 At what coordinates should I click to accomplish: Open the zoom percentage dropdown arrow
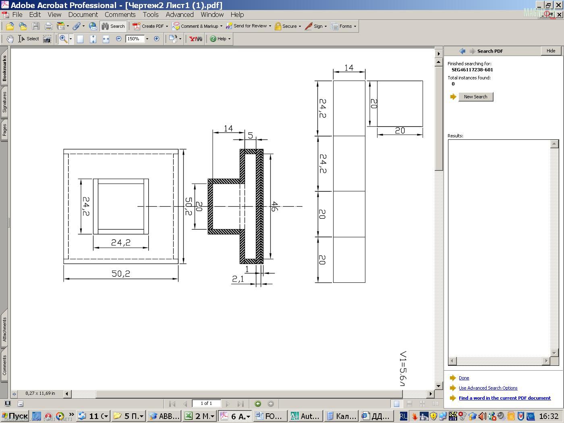[x=147, y=39]
